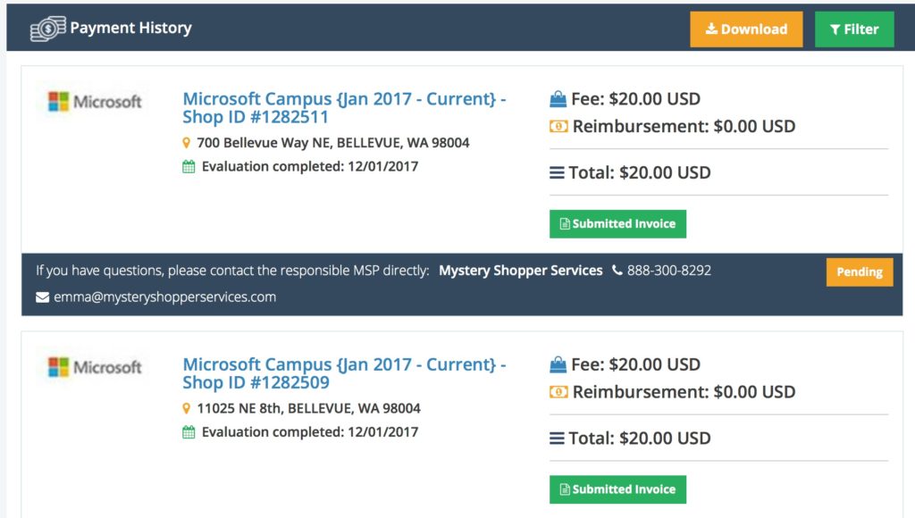The height and width of the screenshot is (518, 915).
Task: Click emma@mysteryshopperservices.com email link
Action: click(x=164, y=297)
